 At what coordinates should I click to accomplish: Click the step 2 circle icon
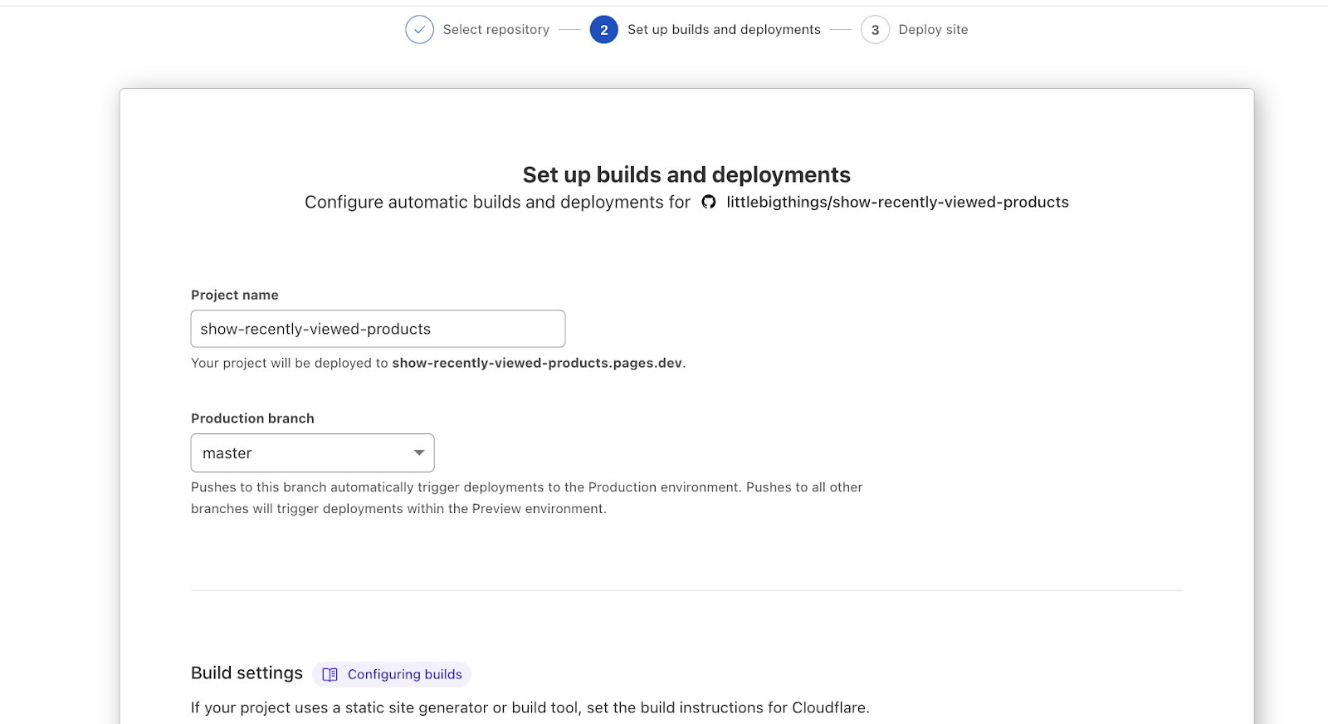(603, 30)
